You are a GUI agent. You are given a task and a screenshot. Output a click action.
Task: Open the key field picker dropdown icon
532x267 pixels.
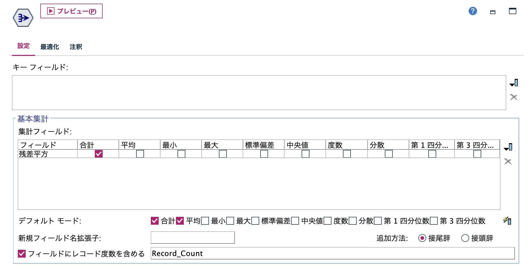514,83
